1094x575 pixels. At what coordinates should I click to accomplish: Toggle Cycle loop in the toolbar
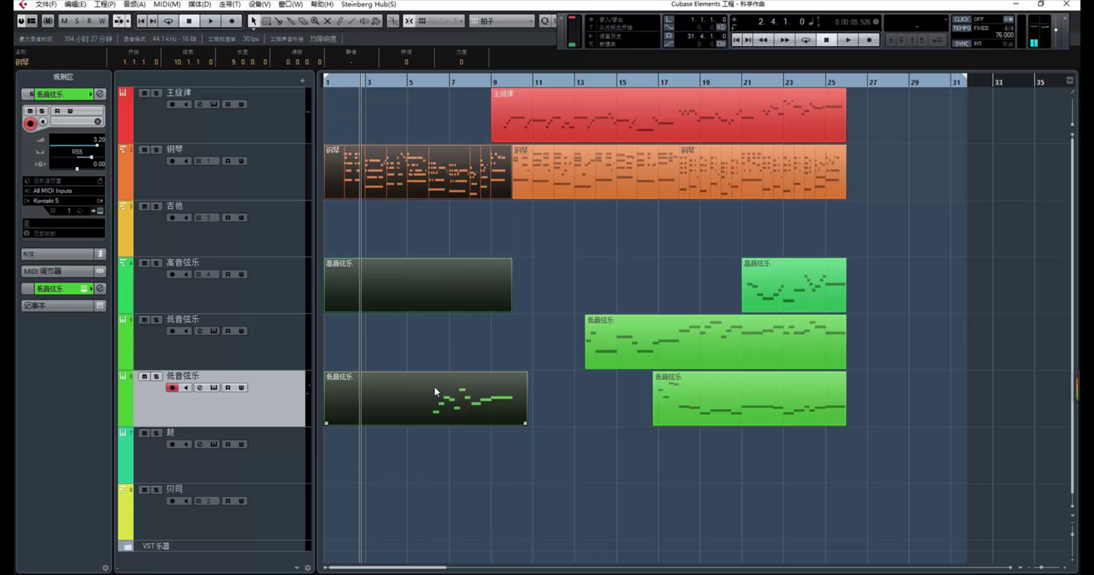click(169, 21)
